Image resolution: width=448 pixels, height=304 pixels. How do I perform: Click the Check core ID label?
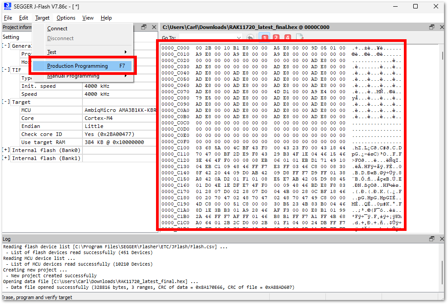42,134
